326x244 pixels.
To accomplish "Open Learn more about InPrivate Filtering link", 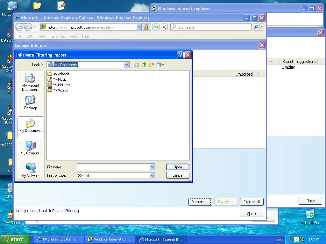I will [48, 211].
